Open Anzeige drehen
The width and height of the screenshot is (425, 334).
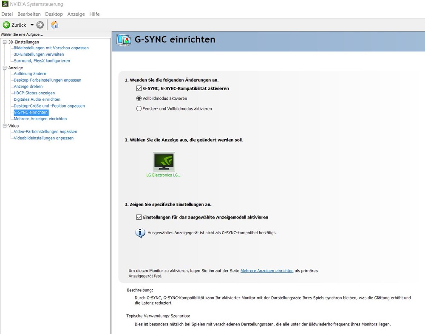(28, 87)
